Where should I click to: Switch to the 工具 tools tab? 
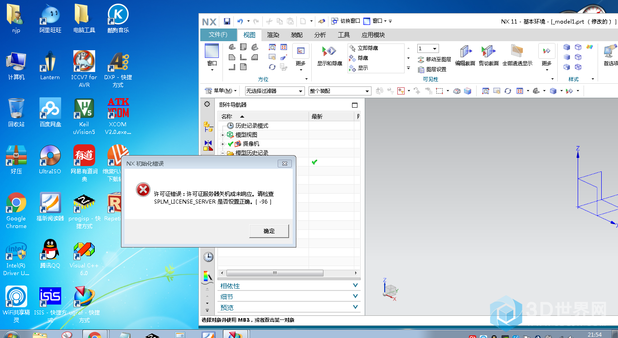point(344,35)
